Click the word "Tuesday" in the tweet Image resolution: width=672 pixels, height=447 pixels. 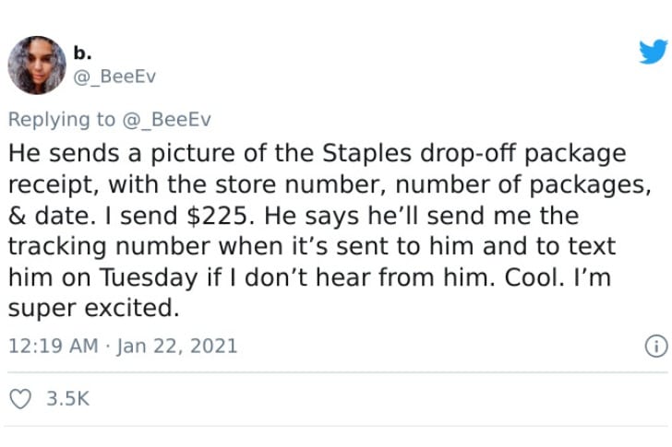[x=149, y=277]
